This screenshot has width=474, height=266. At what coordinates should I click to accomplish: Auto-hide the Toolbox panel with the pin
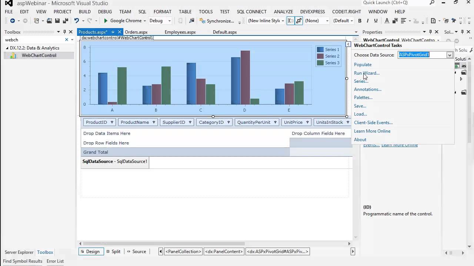[64, 32]
